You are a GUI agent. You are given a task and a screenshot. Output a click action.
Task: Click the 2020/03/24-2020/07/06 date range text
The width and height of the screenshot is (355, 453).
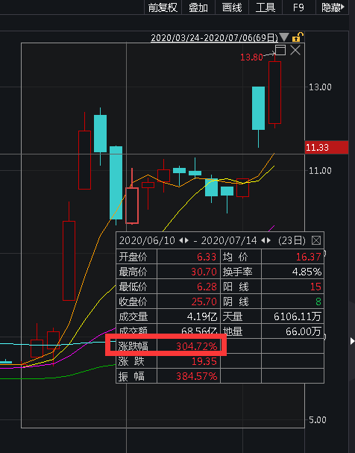click(214, 38)
